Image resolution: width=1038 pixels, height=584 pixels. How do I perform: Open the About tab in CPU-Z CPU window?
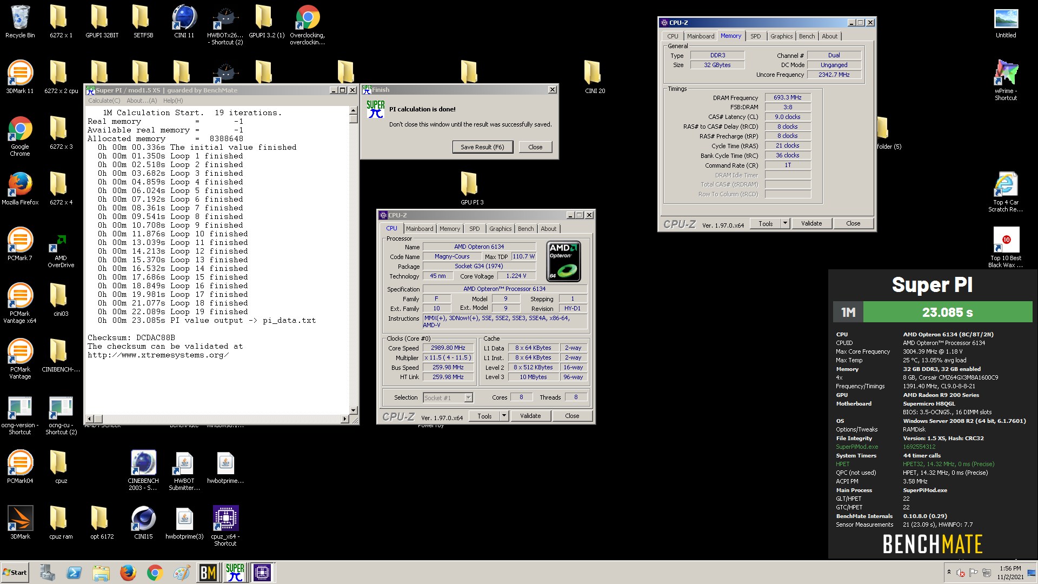click(x=548, y=229)
